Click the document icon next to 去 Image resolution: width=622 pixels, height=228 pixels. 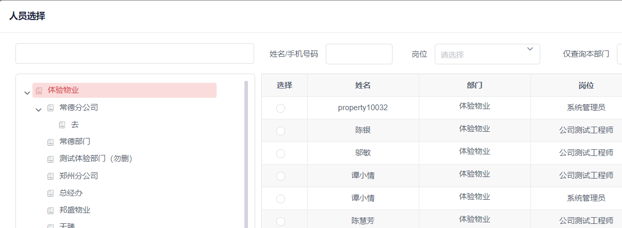tap(62, 125)
